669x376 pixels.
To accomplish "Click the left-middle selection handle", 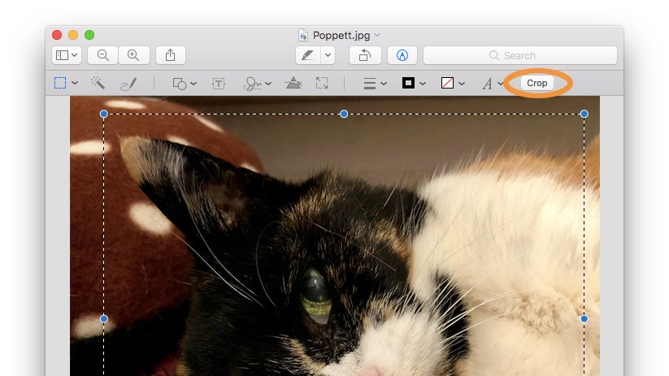I will tap(104, 319).
